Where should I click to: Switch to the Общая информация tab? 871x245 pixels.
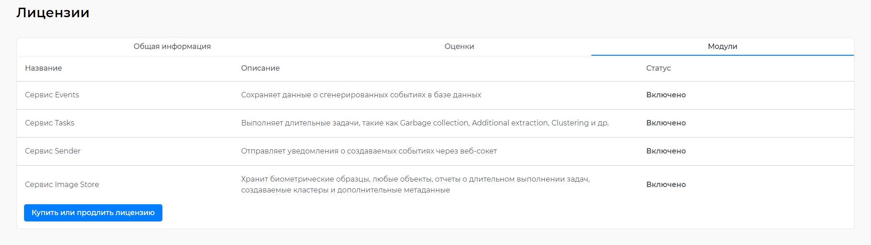(x=172, y=46)
